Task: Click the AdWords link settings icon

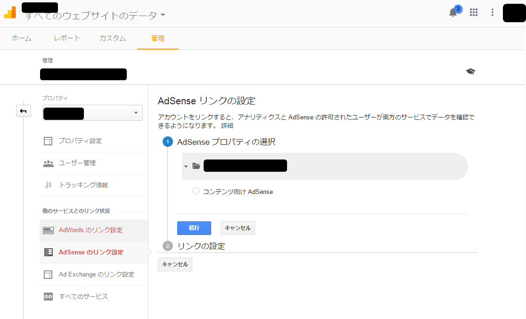Action: [48, 231]
